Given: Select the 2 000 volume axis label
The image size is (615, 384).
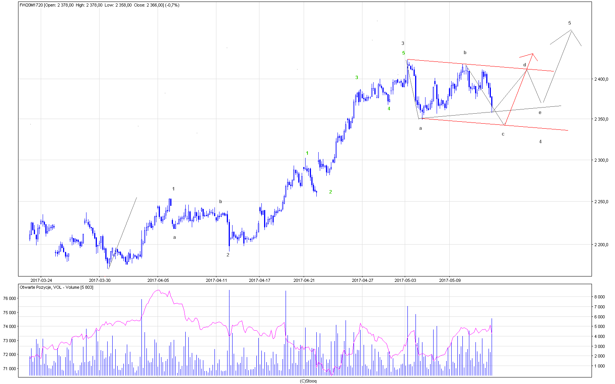Looking at the screenshot, I should point(600,356).
